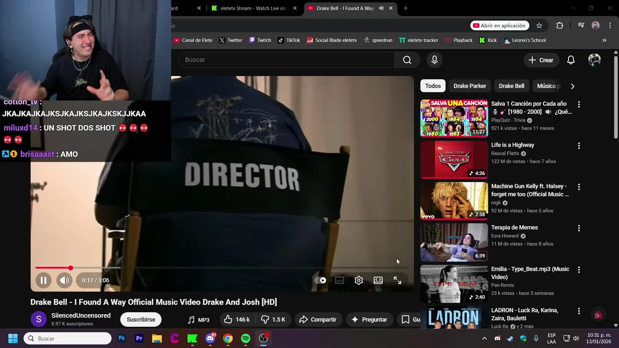Click the MP3 download button

click(199, 319)
